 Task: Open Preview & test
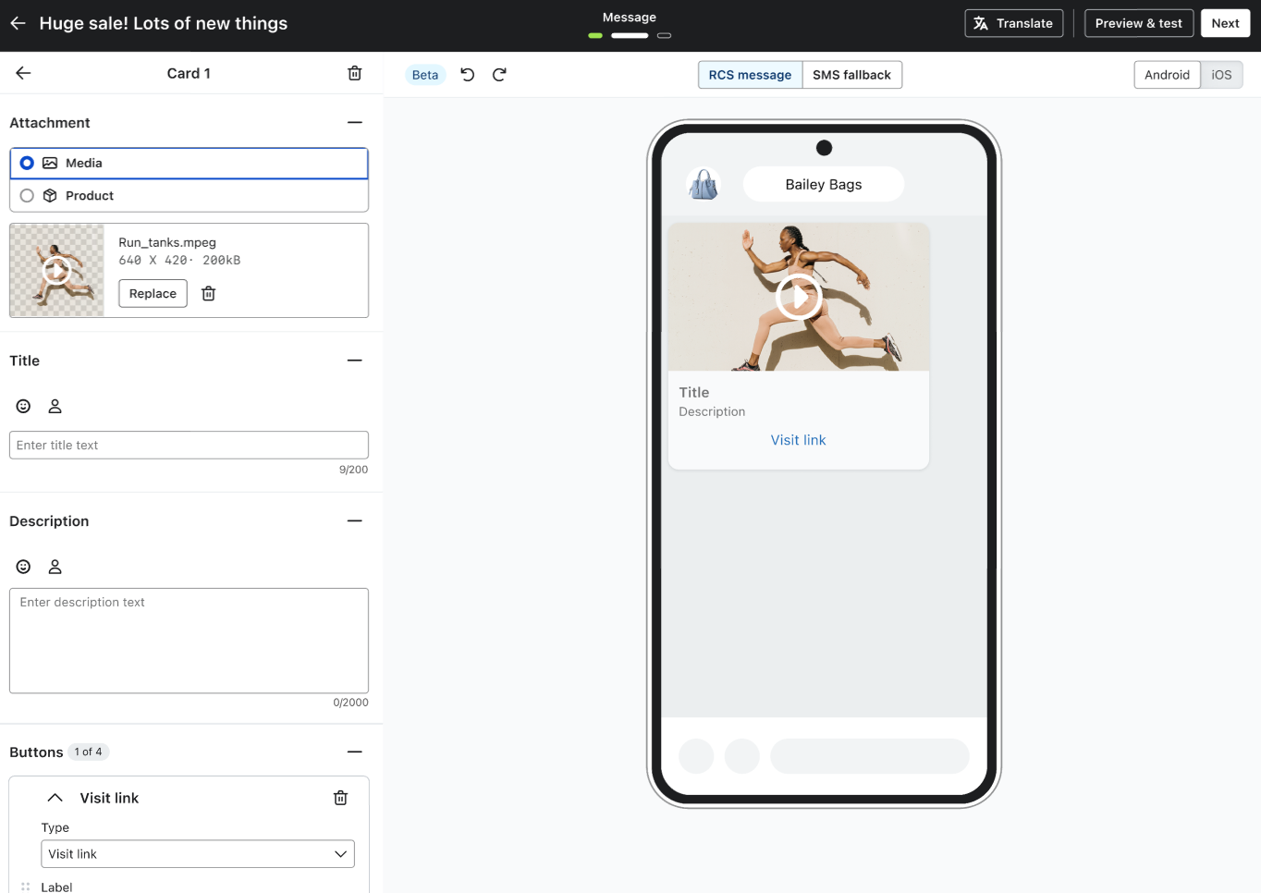(1138, 23)
